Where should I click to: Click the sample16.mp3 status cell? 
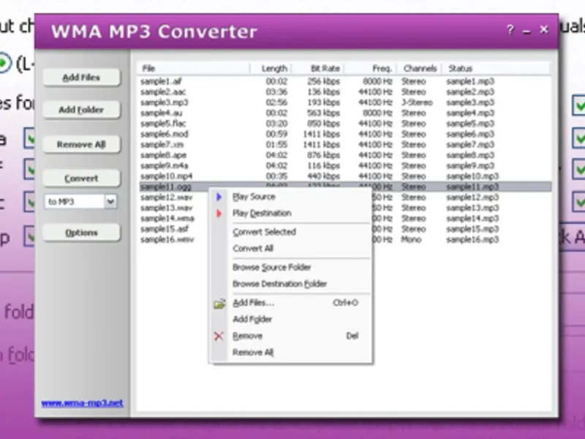472,239
